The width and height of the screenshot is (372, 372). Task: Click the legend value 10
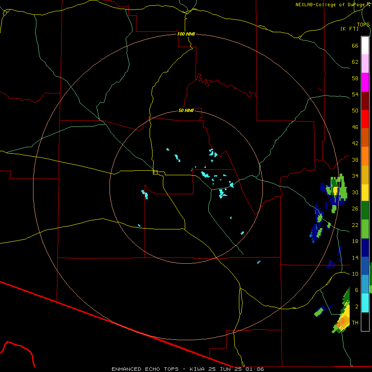(x=355, y=274)
